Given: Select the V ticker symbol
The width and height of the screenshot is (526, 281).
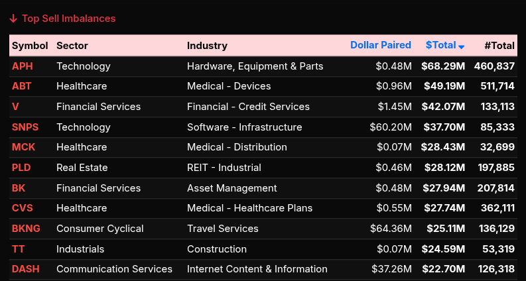Looking at the screenshot, I should [15, 107].
